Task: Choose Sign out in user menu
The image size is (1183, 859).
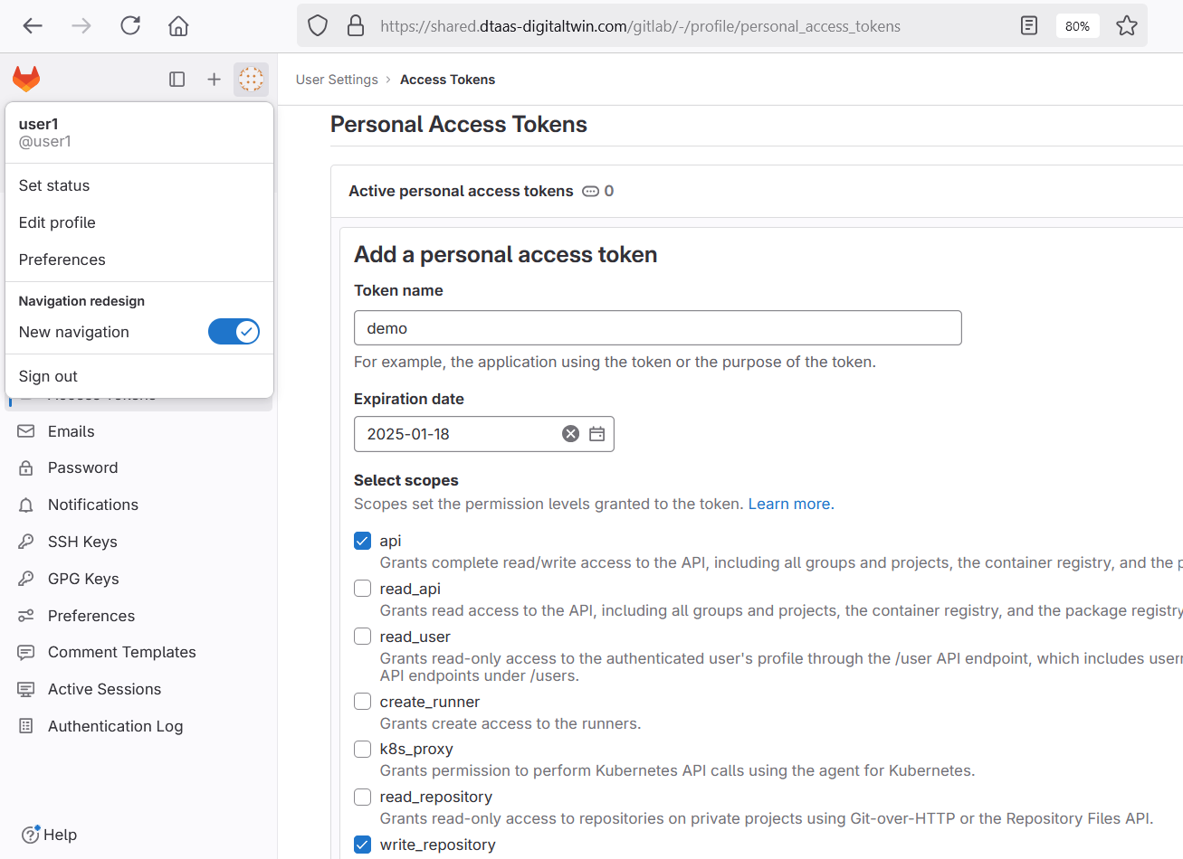Action: point(48,376)
